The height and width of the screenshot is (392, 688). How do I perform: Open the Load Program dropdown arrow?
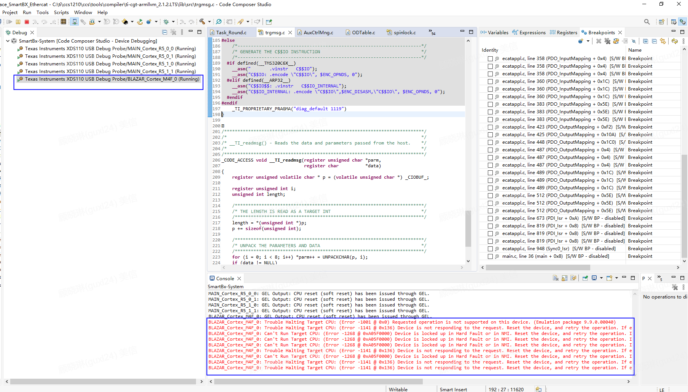pyautogui.click(x=99, y=22)
